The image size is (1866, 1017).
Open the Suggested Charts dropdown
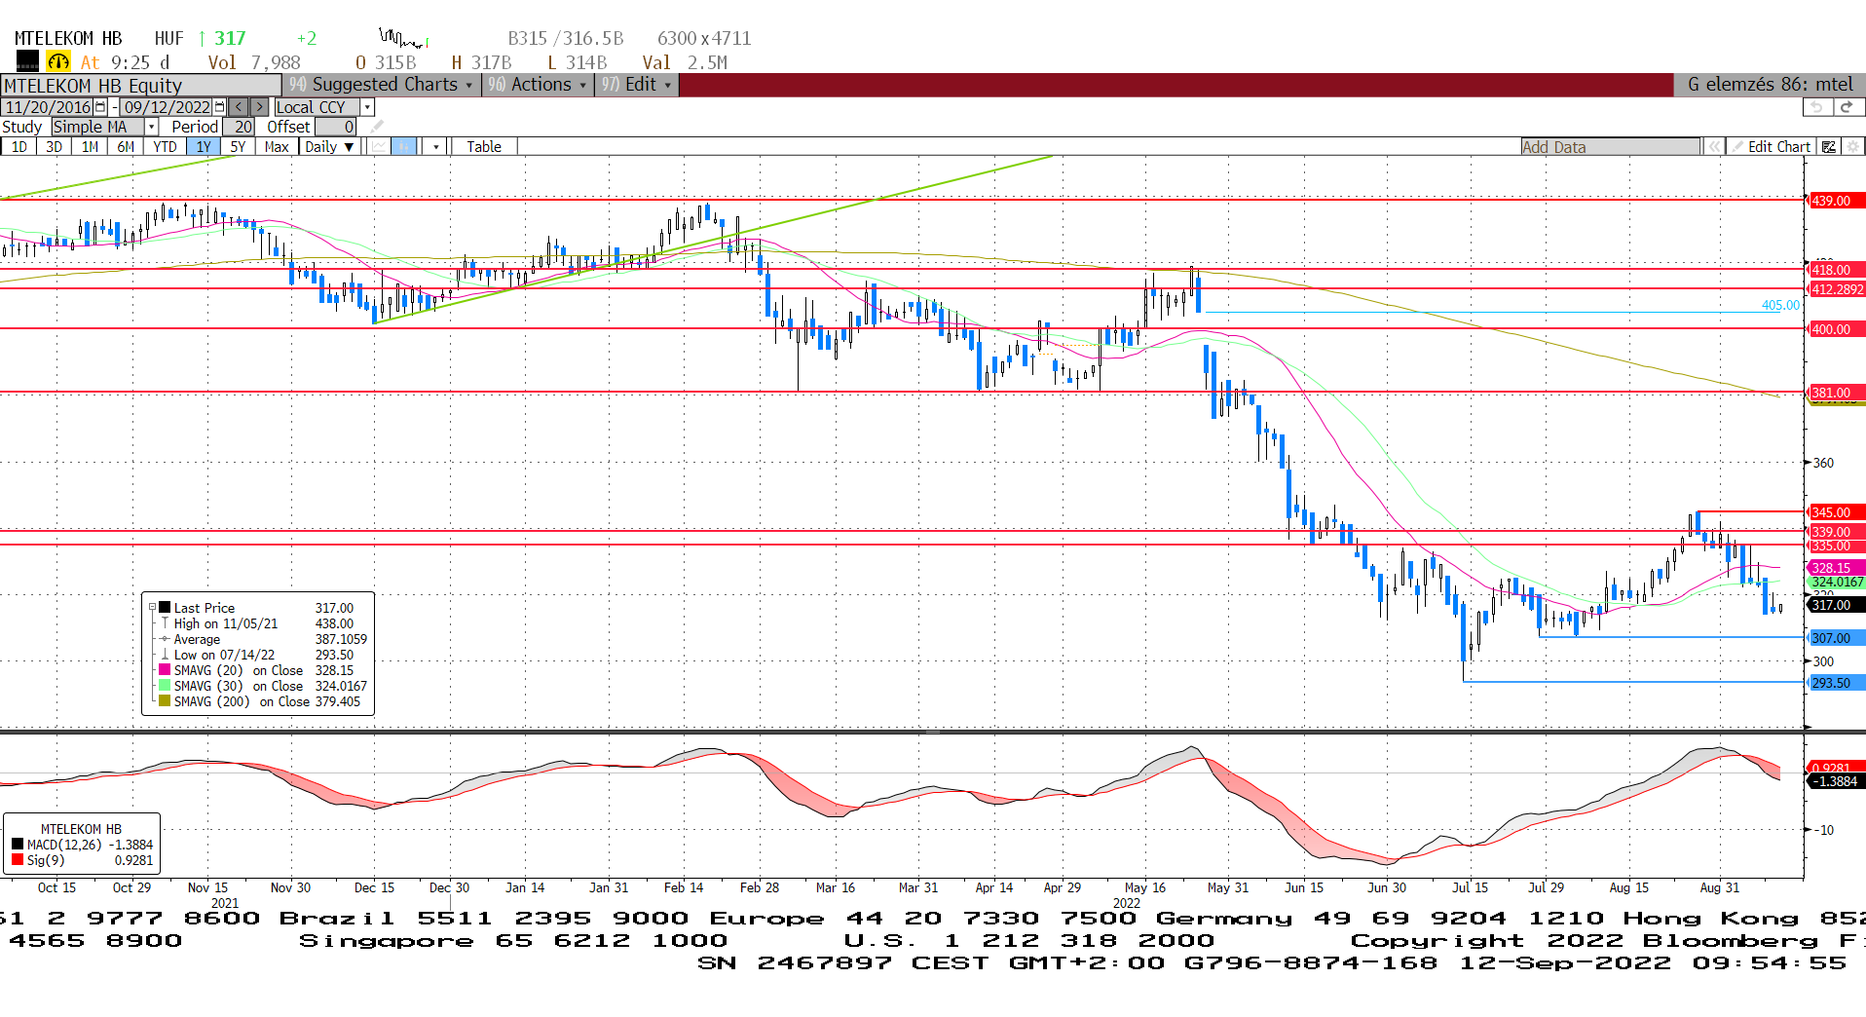[382, 85]
